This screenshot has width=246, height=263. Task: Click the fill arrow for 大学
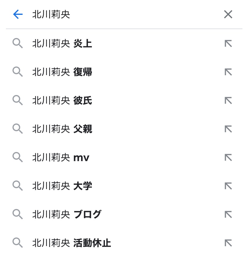pyautogui.click(x=228, y=186)
